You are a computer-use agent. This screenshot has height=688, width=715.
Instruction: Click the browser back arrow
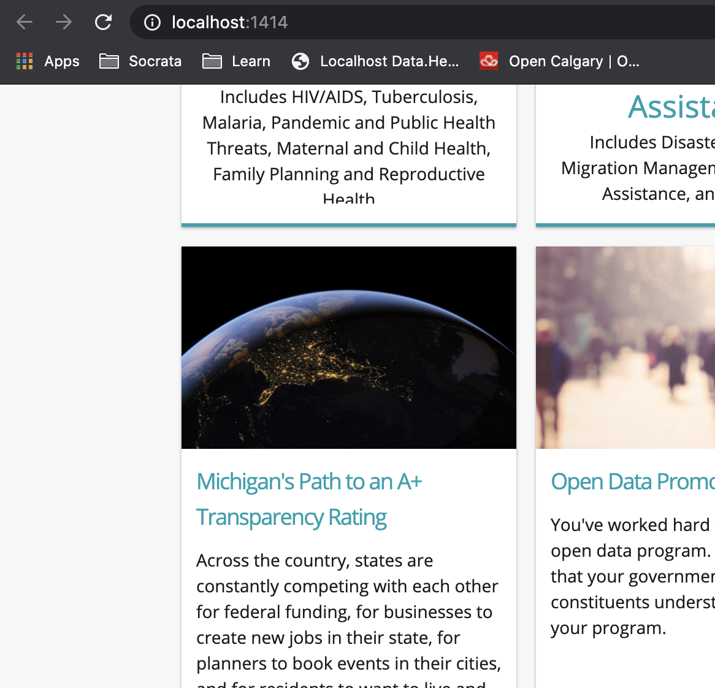point(25,22)
